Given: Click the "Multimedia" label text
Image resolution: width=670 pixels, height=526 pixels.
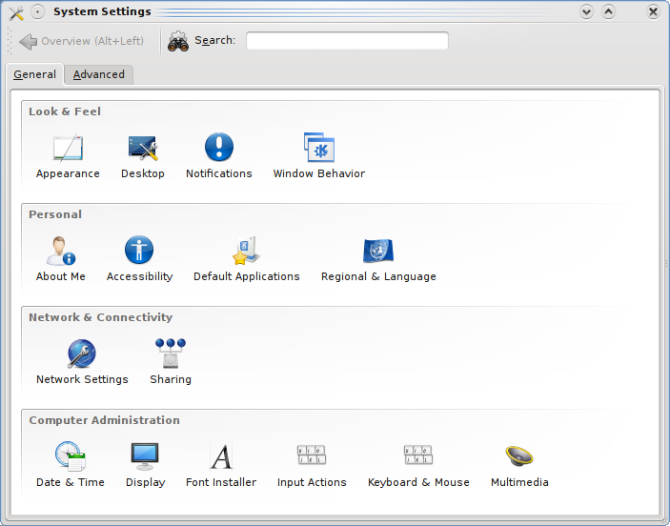Looking at the screenshot, I should coord(519,482).
